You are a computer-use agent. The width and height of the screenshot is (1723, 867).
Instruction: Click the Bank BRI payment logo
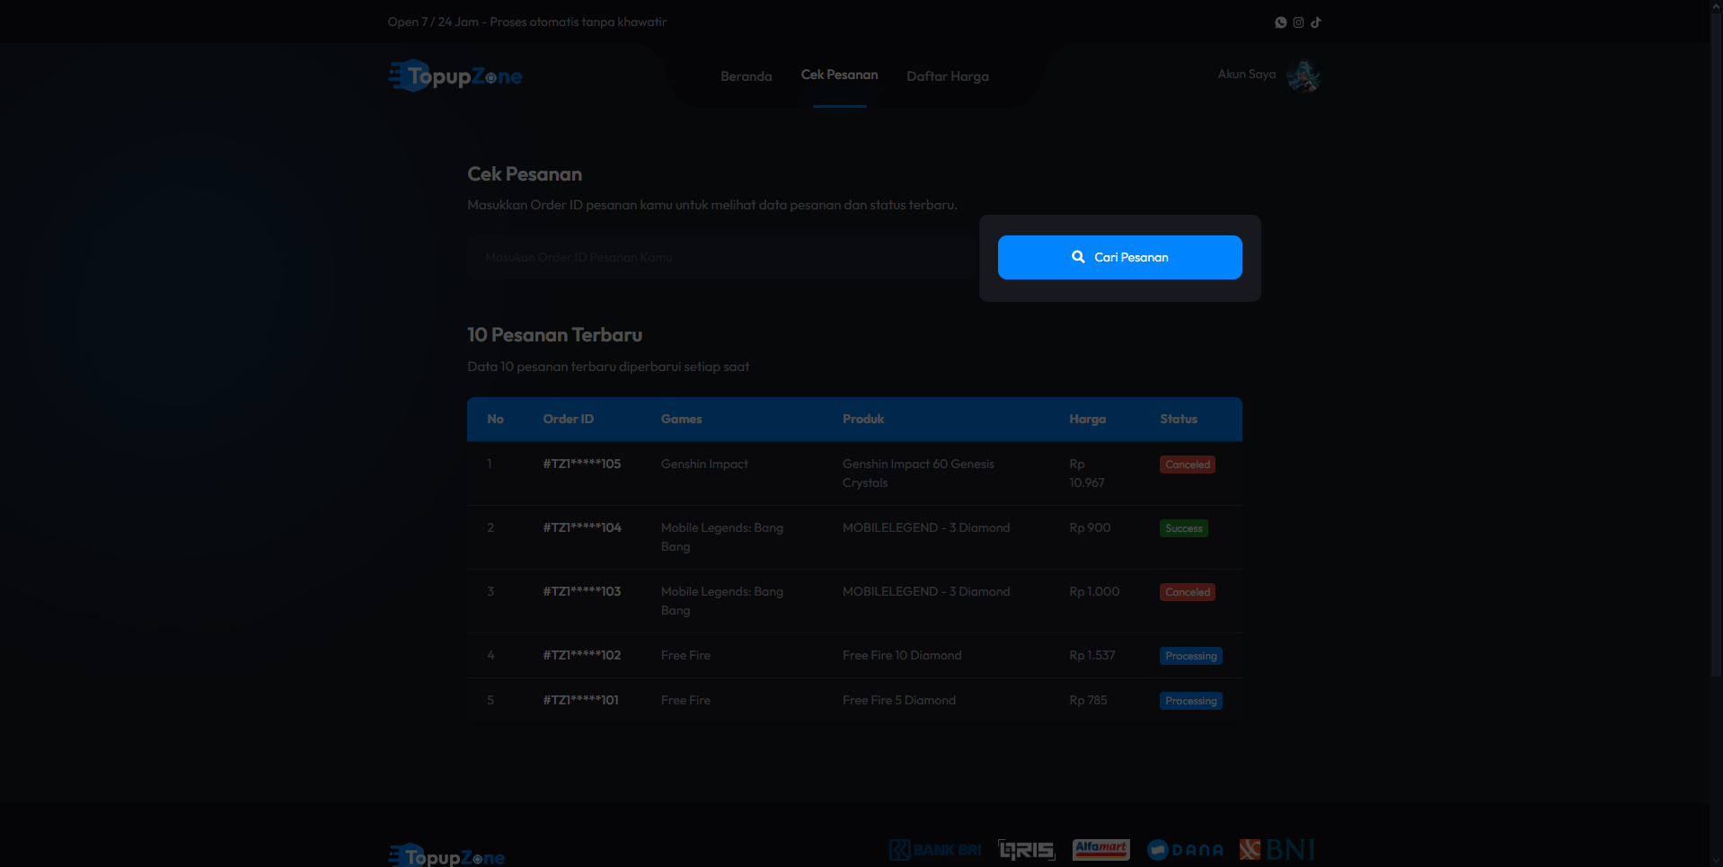click(x=935, y=850)
